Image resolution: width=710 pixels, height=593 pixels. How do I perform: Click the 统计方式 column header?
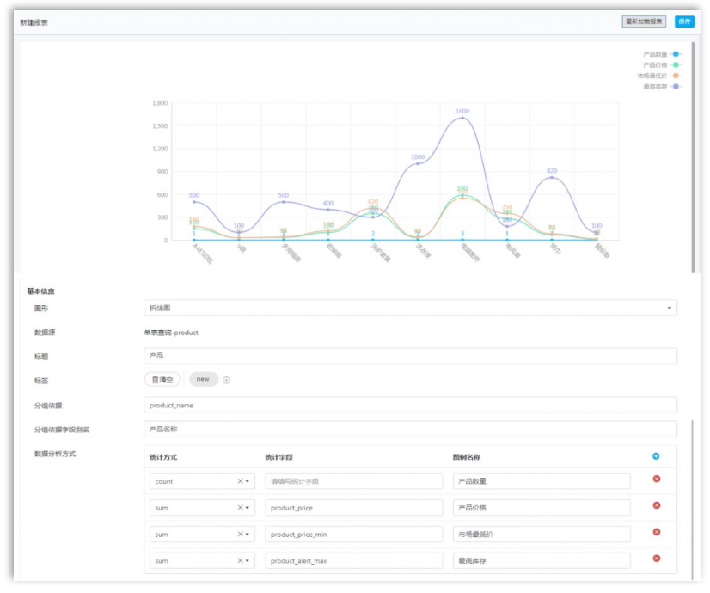click(163, 457)
